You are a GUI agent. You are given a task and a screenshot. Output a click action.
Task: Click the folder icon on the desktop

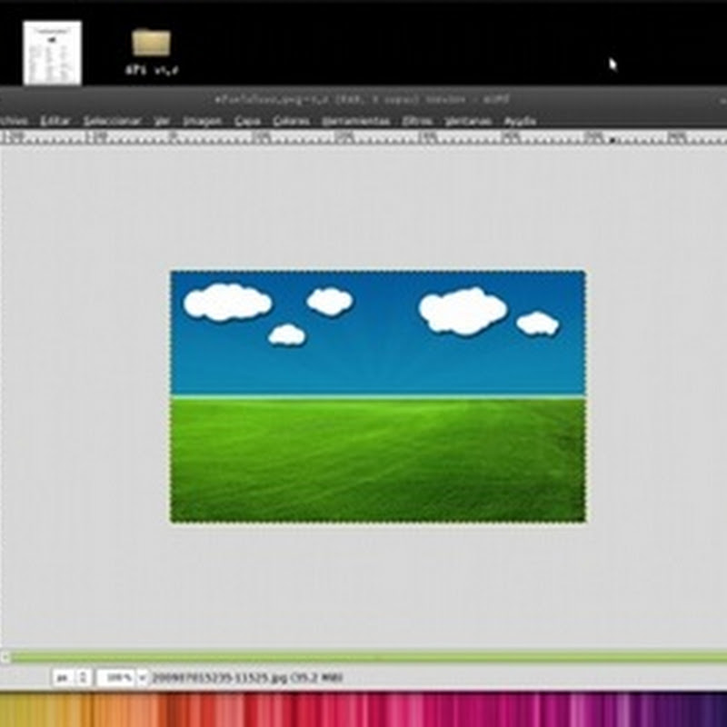[151, 42]
